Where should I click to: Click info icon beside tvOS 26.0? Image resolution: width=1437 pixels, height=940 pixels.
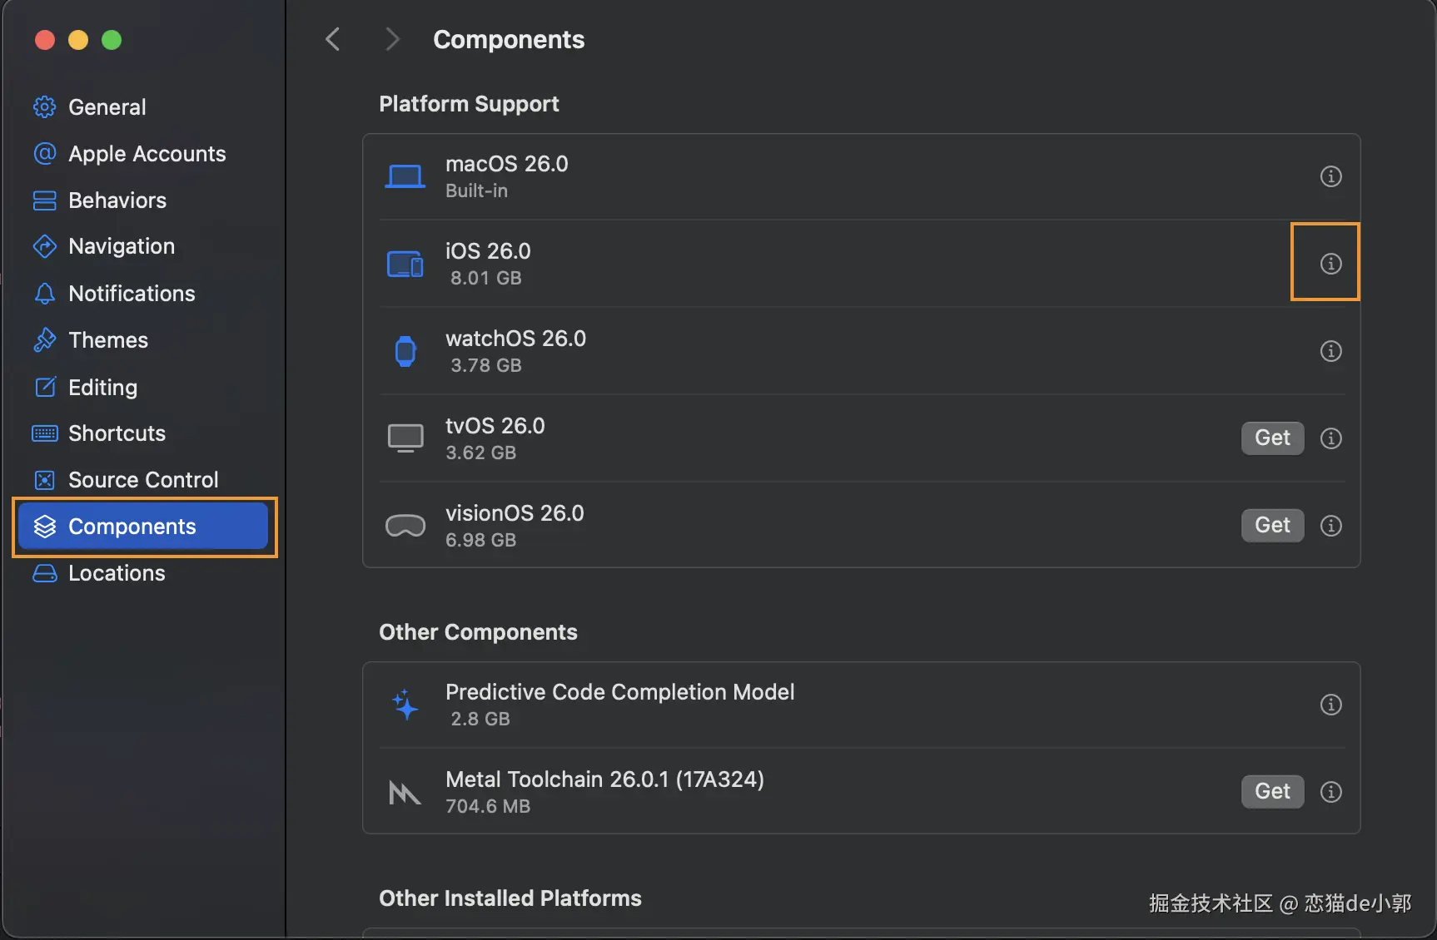click(x=1330, y=438)
